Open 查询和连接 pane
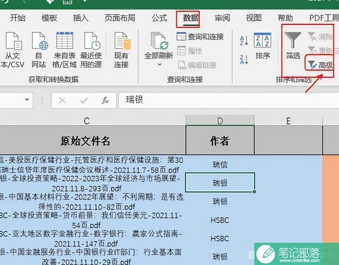The image size is (339, 265). (200, 36)
